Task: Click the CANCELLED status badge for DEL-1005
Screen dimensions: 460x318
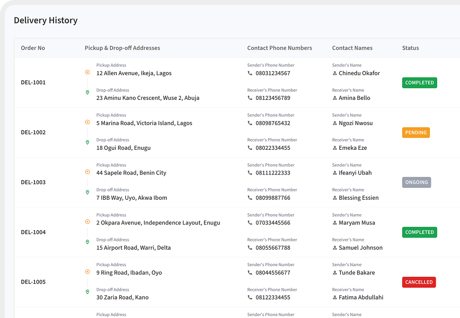Action: [x=419, y=282]
